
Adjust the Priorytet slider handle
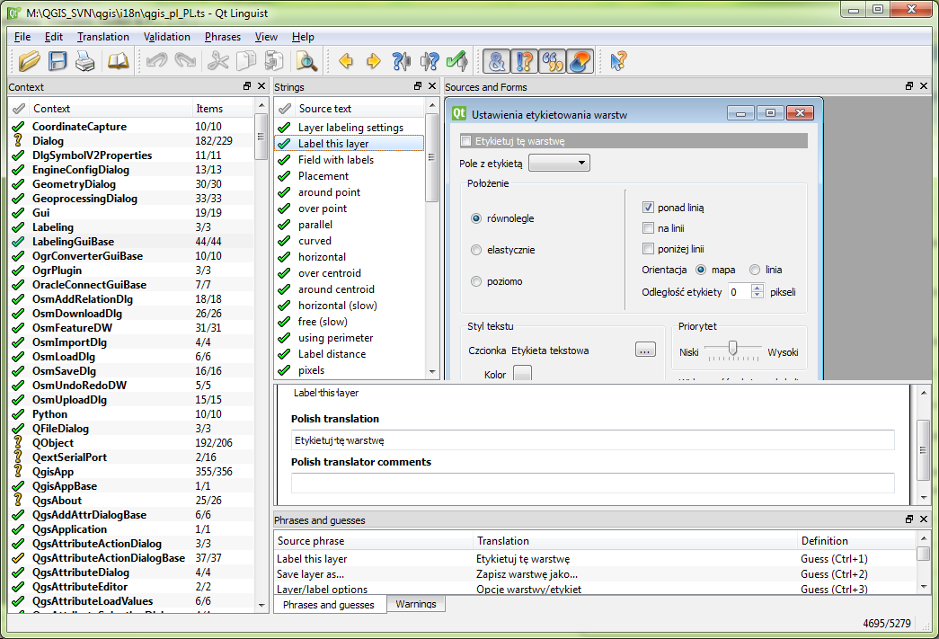point(732,347)
